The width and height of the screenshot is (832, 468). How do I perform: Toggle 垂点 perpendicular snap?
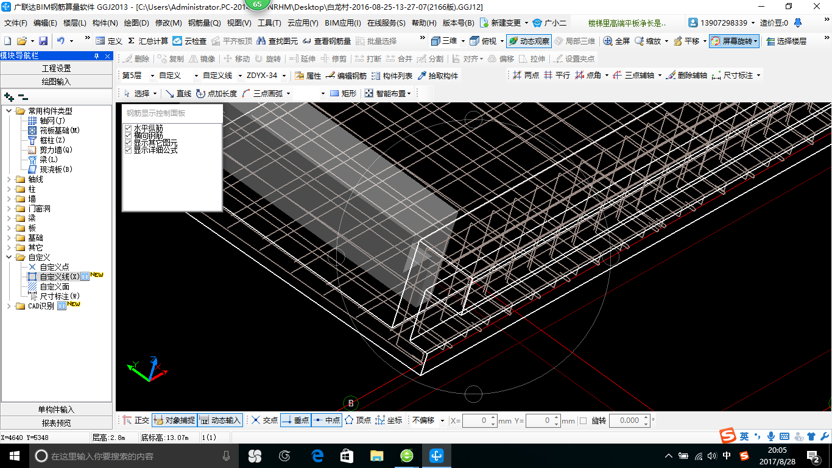pos(295,420)
